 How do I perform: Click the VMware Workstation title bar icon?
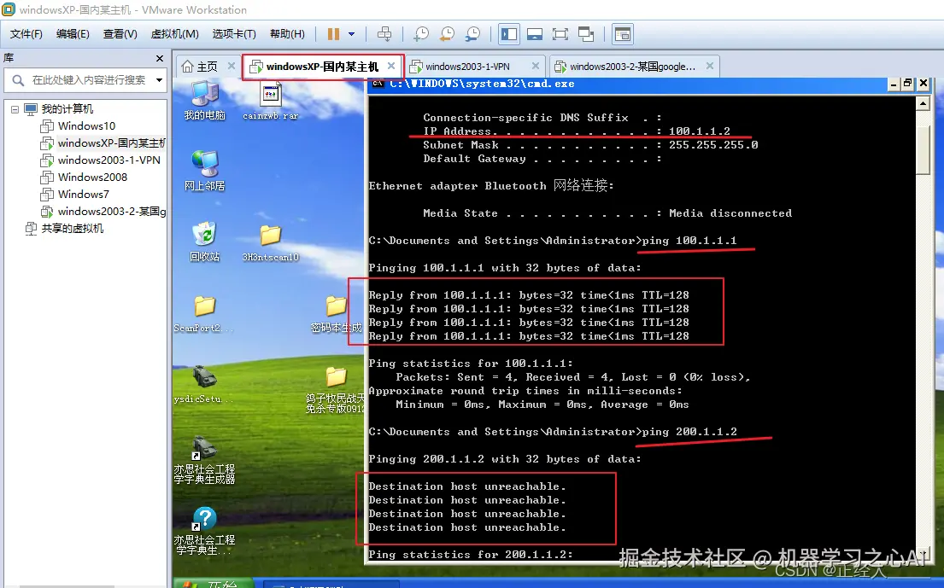[9, 9]
